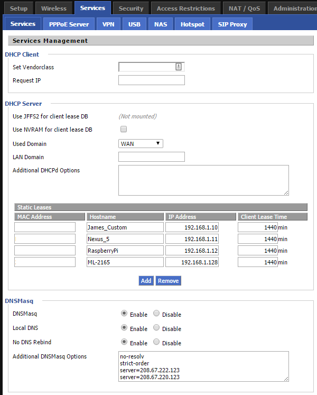This screenshot has height=395, width=317.
Task: Click the 192.168.1.12 IP address field
Action: click(192, 250)
